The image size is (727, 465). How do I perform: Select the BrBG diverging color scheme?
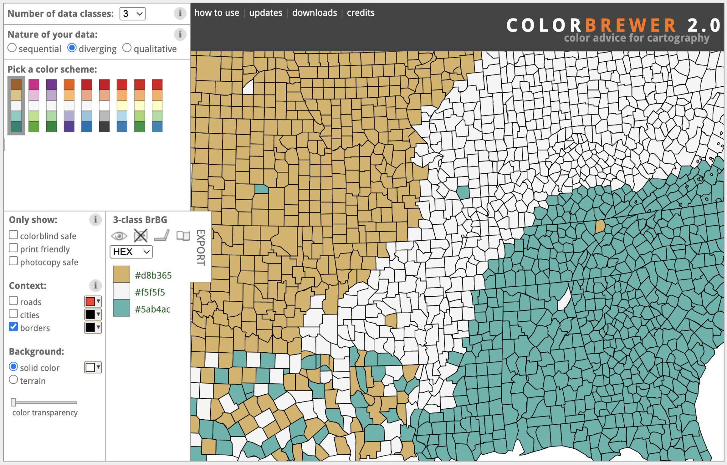pos(16,105)
